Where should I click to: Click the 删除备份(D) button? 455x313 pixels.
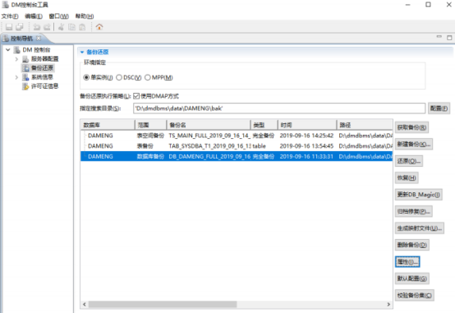coord(411,245)
